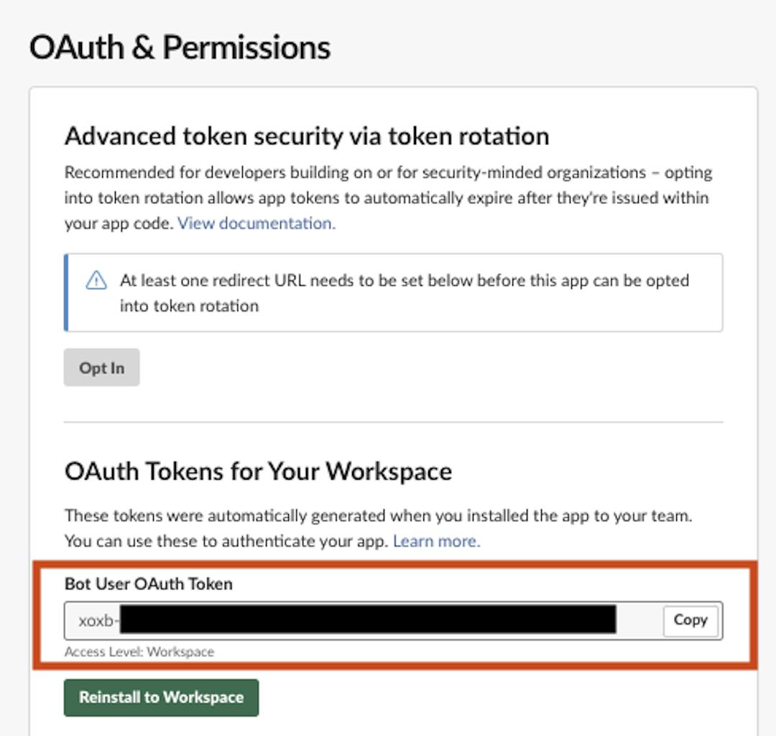Click OAuth Tokens for Your Workspace heading
The height and width of the screenshot is (736, 776).
click(258, 471)
